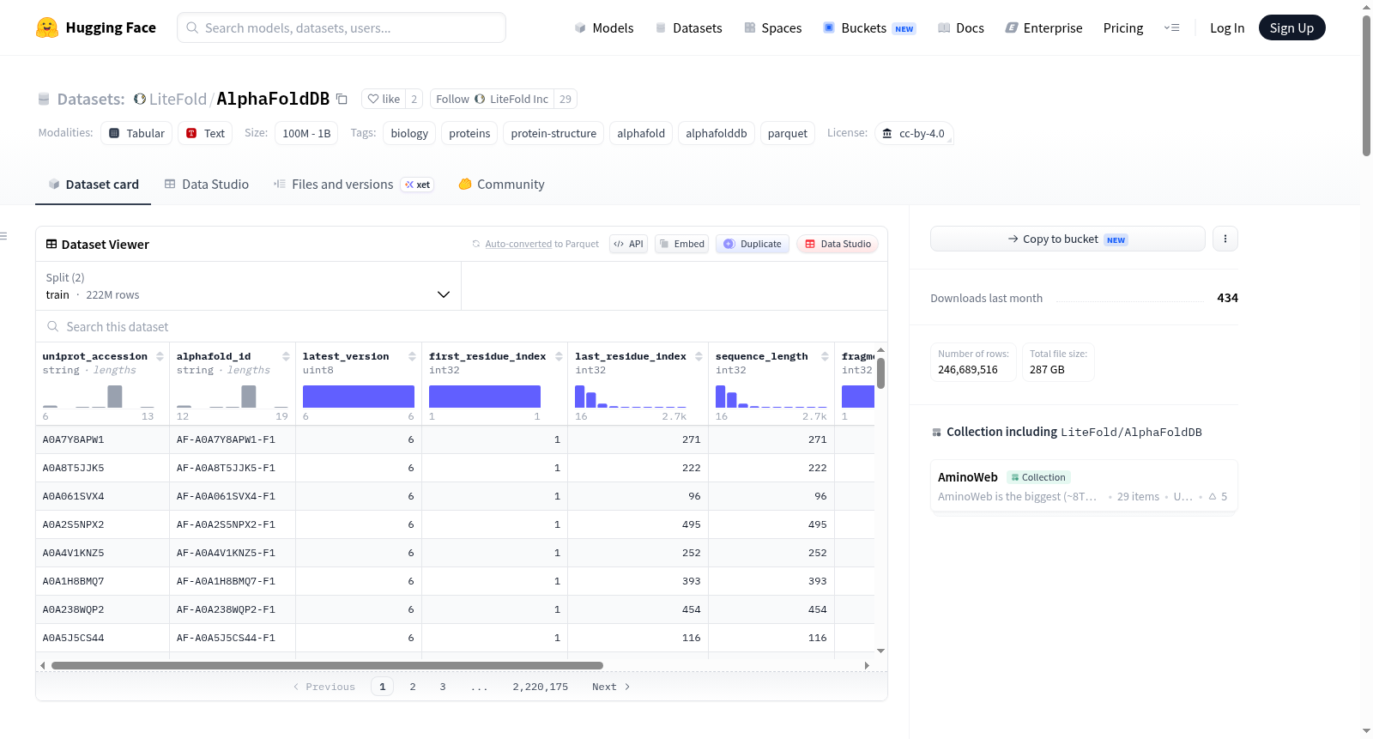
Task: Click the API button
Action: [628, 244]
